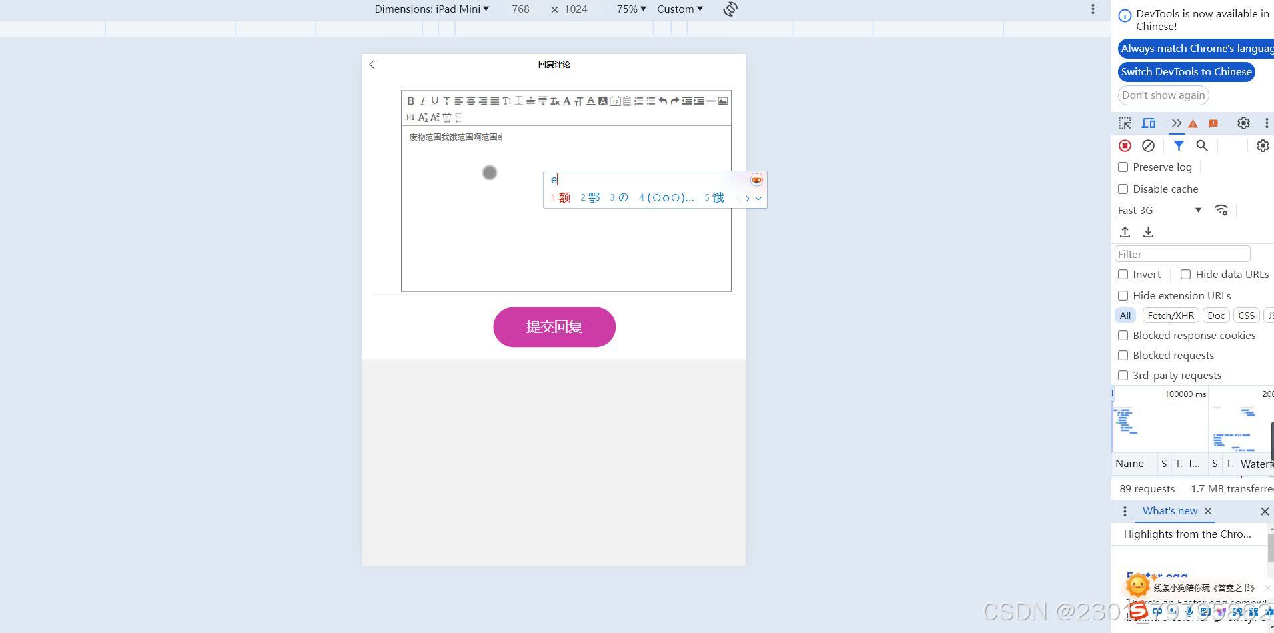This screenshot has height=633, width=1274.
Task: Enable Blocked response cookies checkbox
Action: tap(1123, 336)
